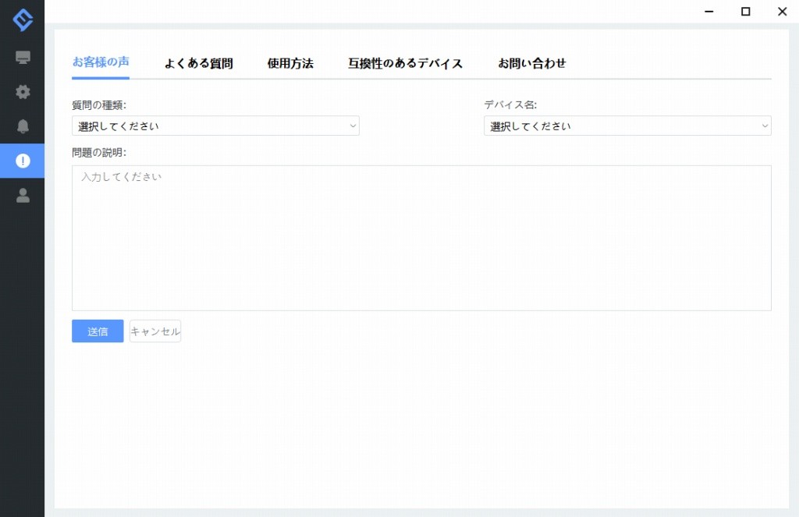Viewport: 799px width, 517px height.
Task: Close the application window
Action: (782, 11)
